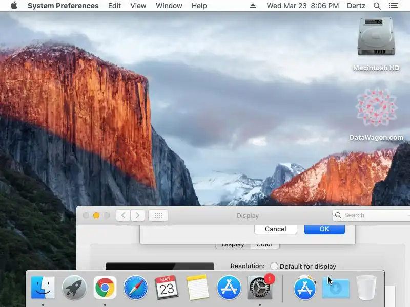Viewport: 410px width, 307px height.
Task: Go back in Display preferences
Action: 123,215
